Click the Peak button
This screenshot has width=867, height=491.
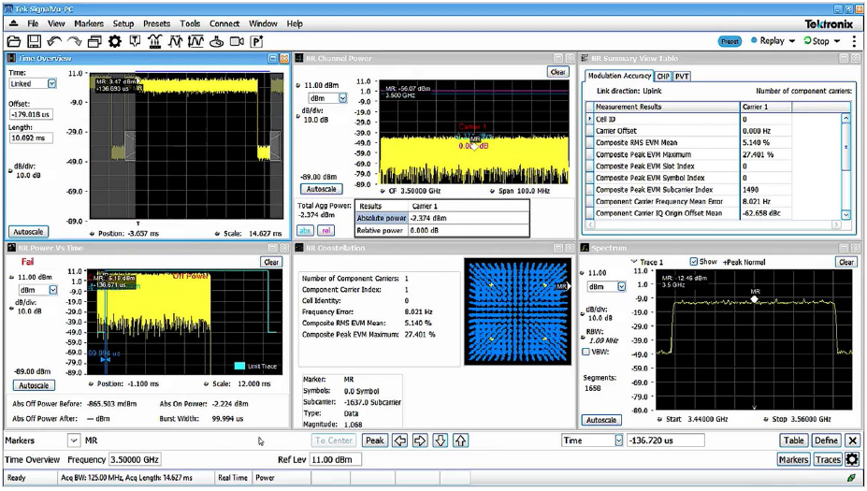click(374, 440)
